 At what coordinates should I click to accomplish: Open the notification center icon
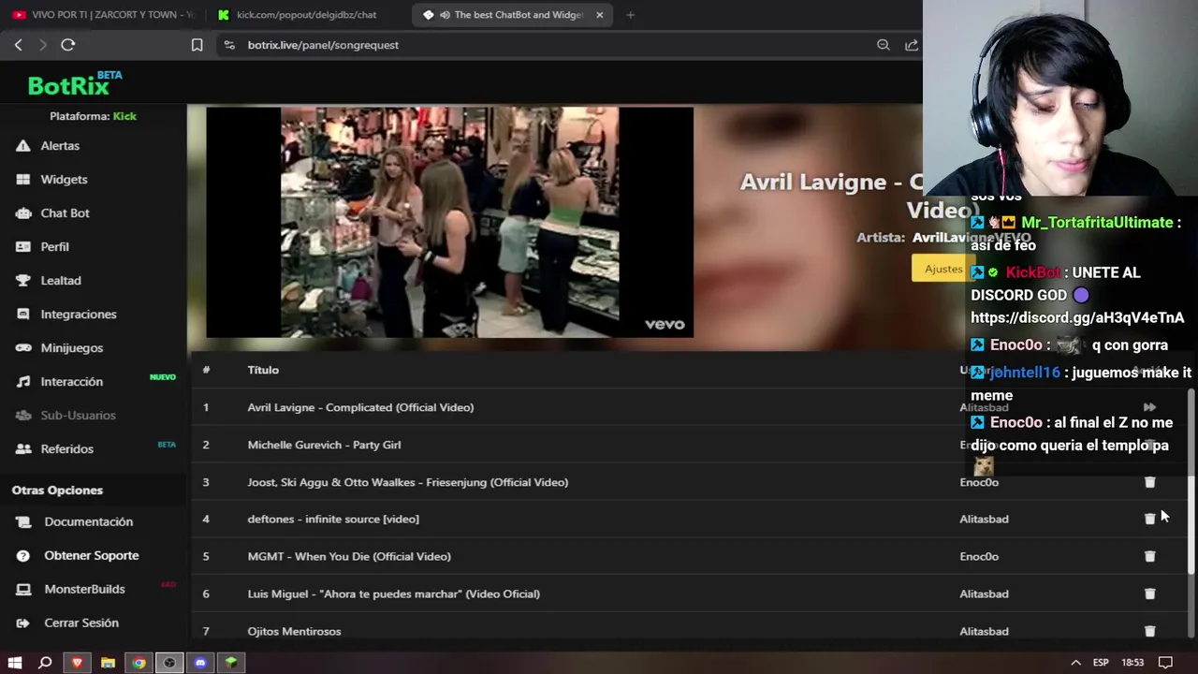[x=1165, y=663]
